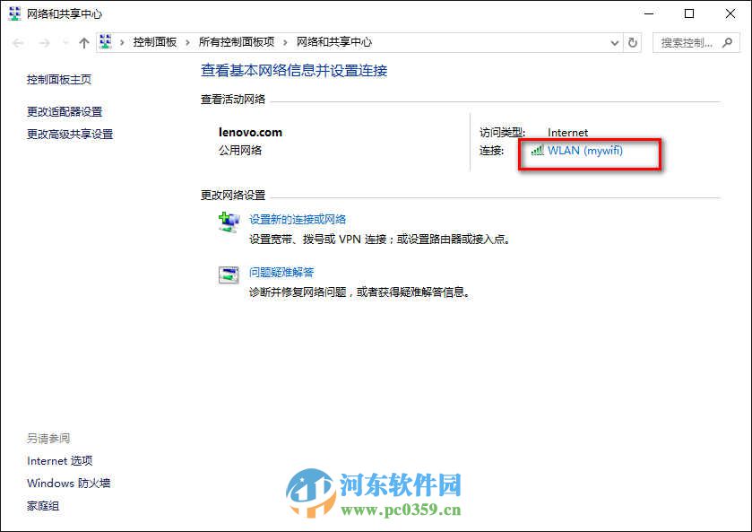This screenshot has width=752, height=532.
Task: Click the troubleshoot problems shield icon
Action: [229, 275]
